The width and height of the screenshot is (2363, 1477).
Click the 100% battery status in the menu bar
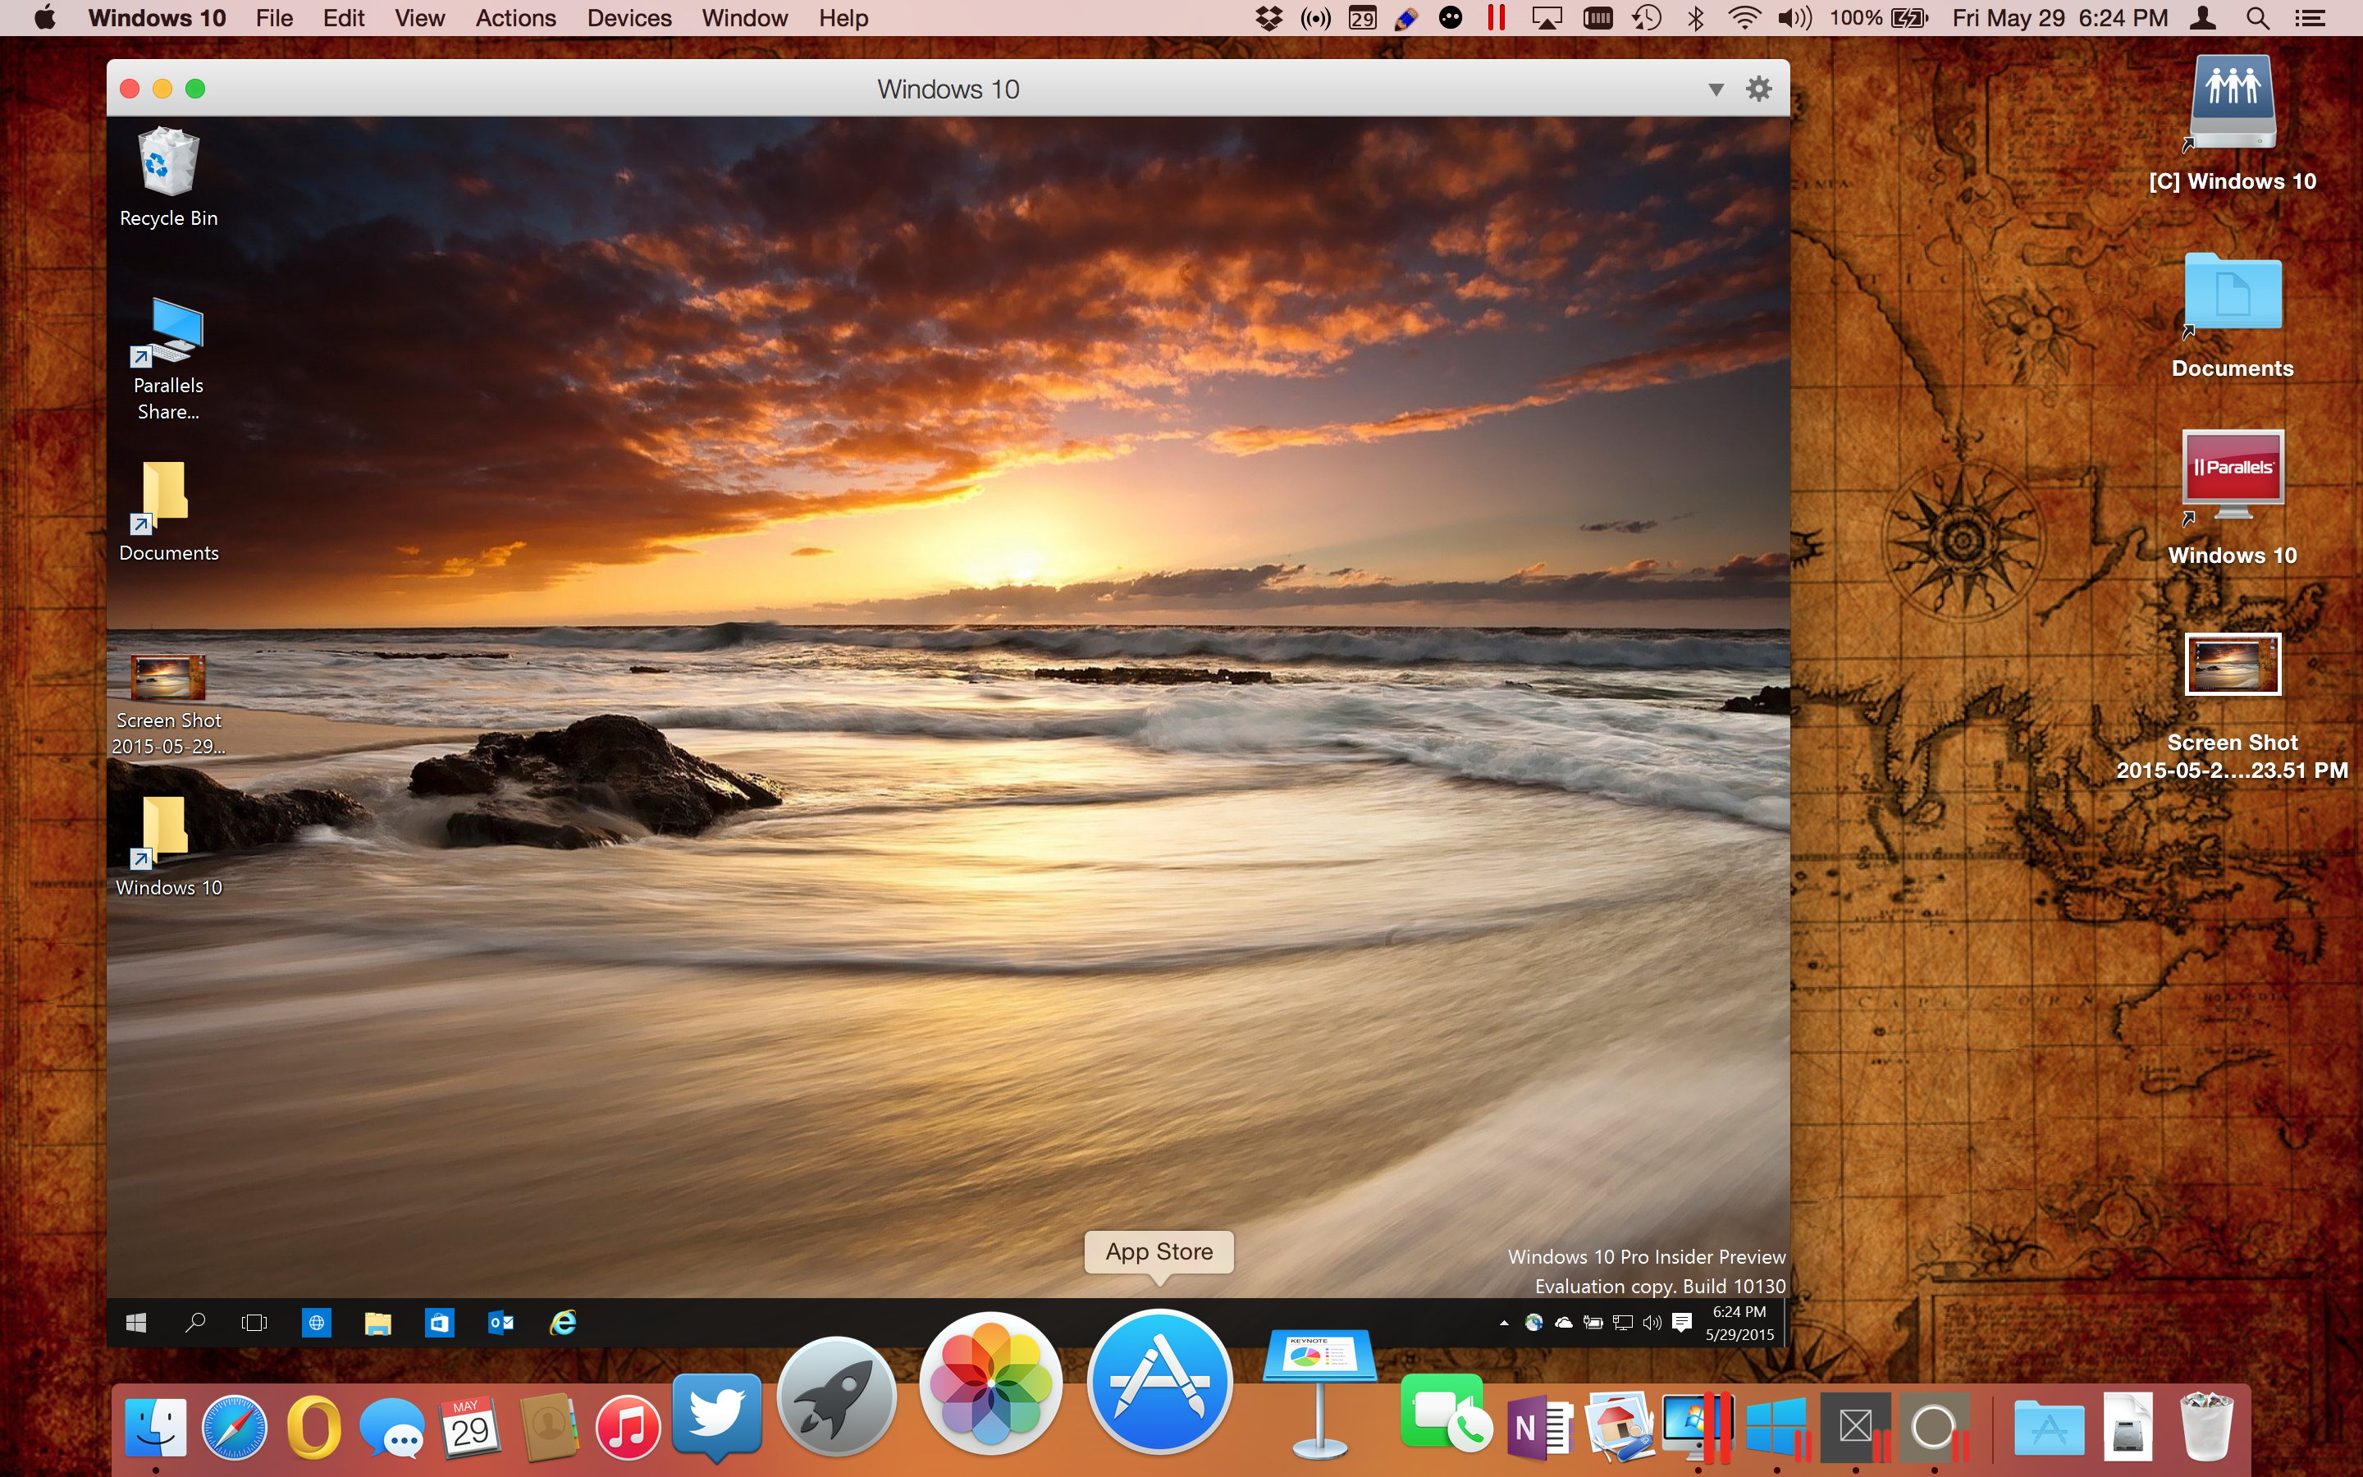pos(1880,17)
